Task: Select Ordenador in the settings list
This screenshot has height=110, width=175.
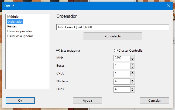Action: pos(15,22)
